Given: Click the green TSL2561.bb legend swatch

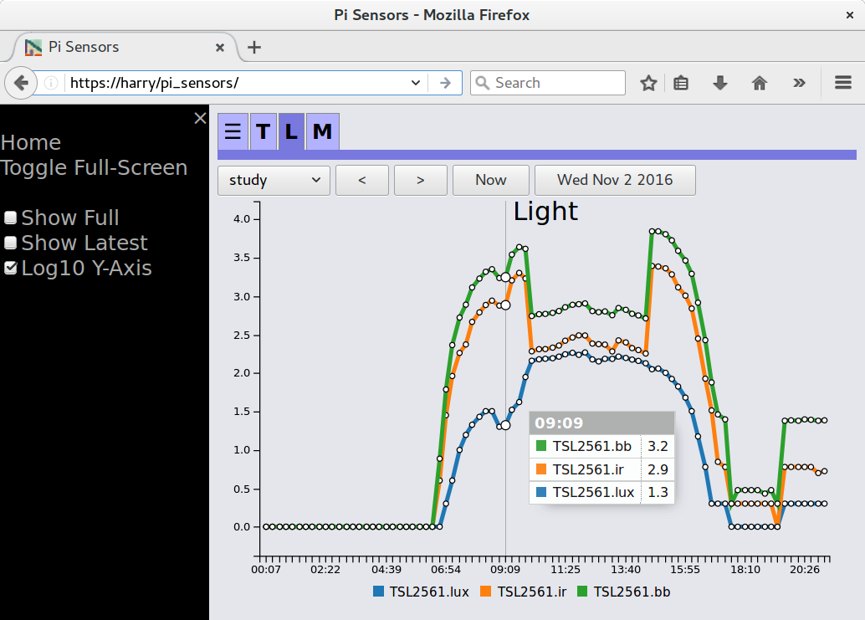Looking at the screenshot, I should coord(582,592).
